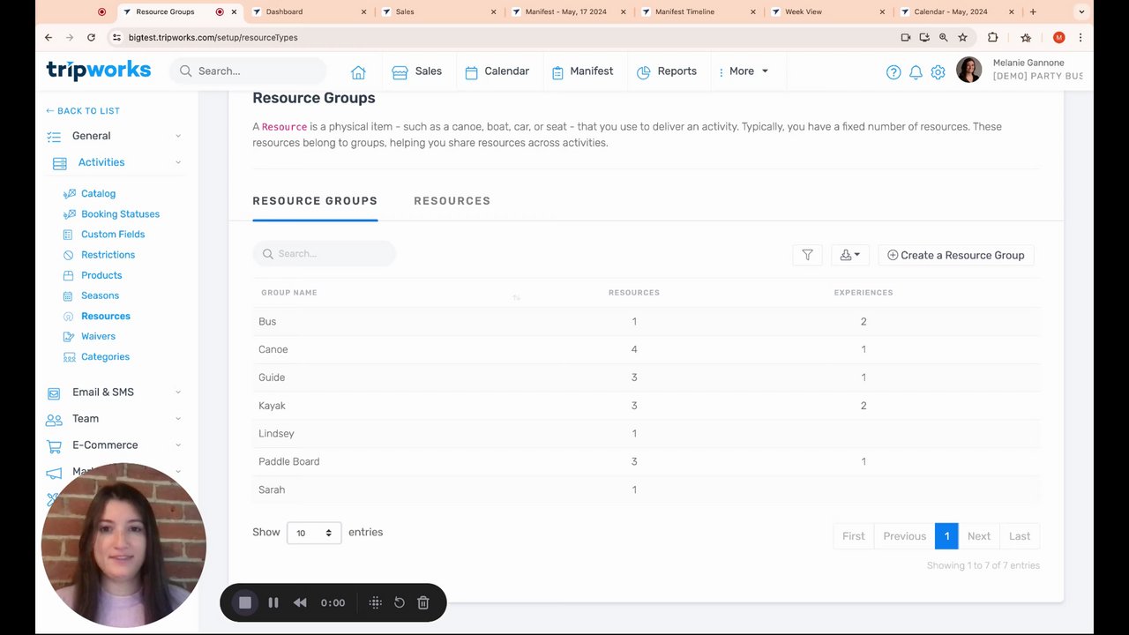This screenshot has width=1129, height=635.
Task: Click the Paddle Board resource group row
Action: coord(647,462)
